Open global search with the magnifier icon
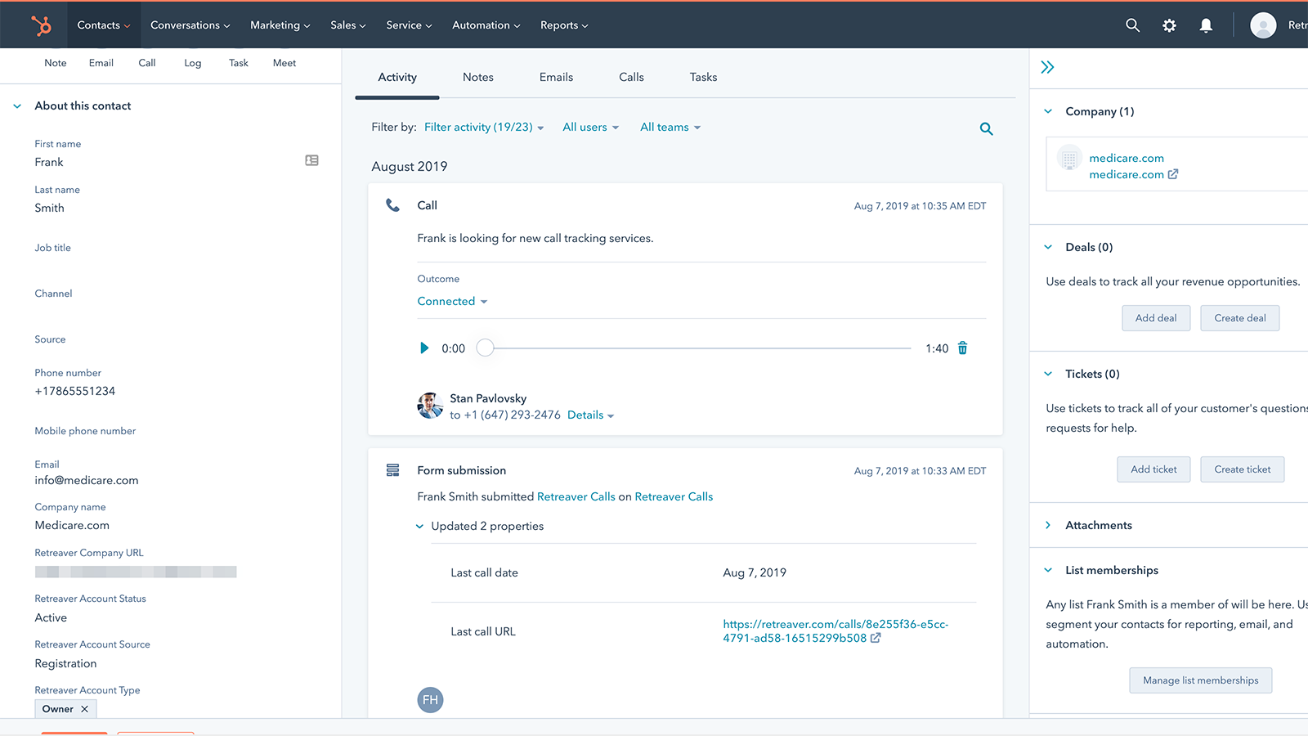1308x736 pixels. [1132, 25]
